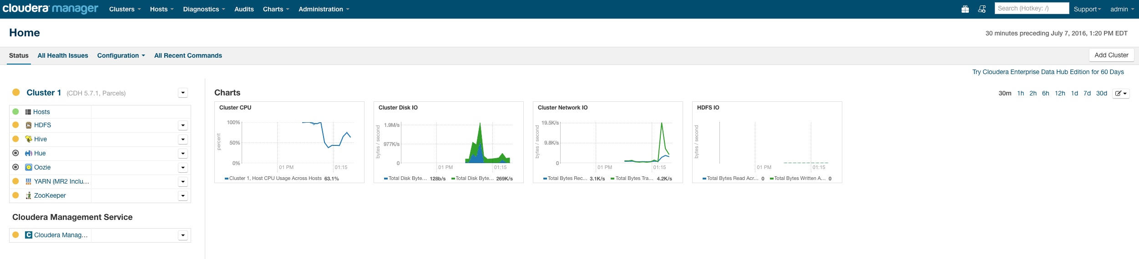This screenshot has width=1139, height=259.
Task: Open the running commands scroll icon
Action: point(982,9)
